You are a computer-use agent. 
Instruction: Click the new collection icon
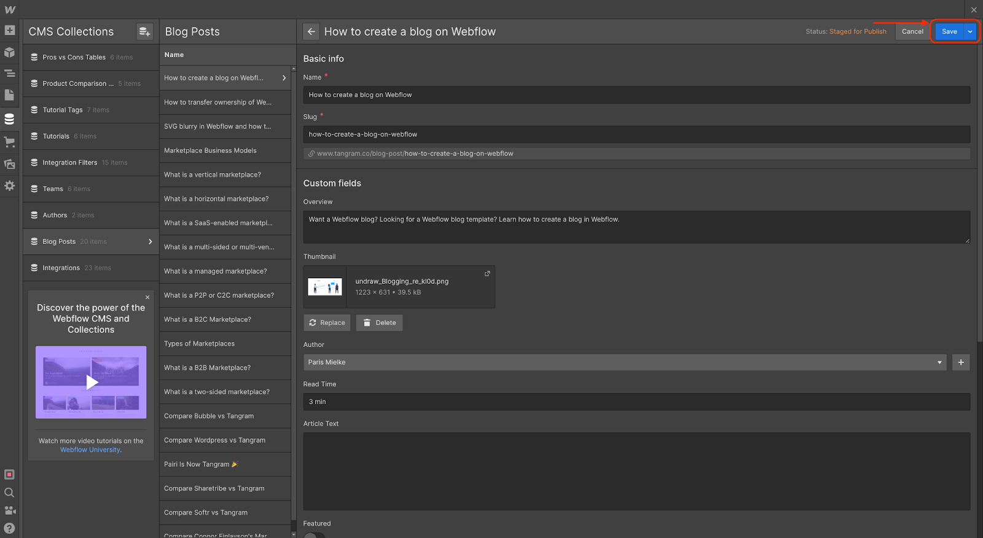pos(144,32)
